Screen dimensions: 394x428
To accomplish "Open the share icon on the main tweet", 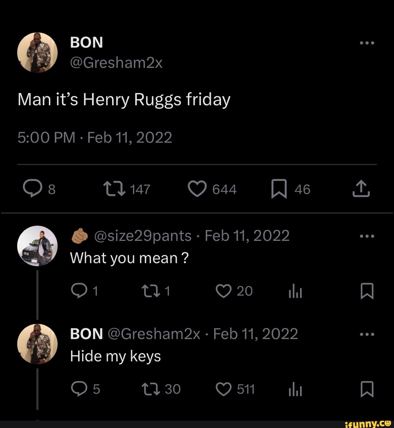I will coord(361,189).
